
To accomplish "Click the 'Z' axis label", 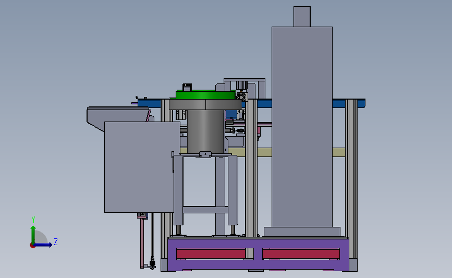I will (56, 241).
